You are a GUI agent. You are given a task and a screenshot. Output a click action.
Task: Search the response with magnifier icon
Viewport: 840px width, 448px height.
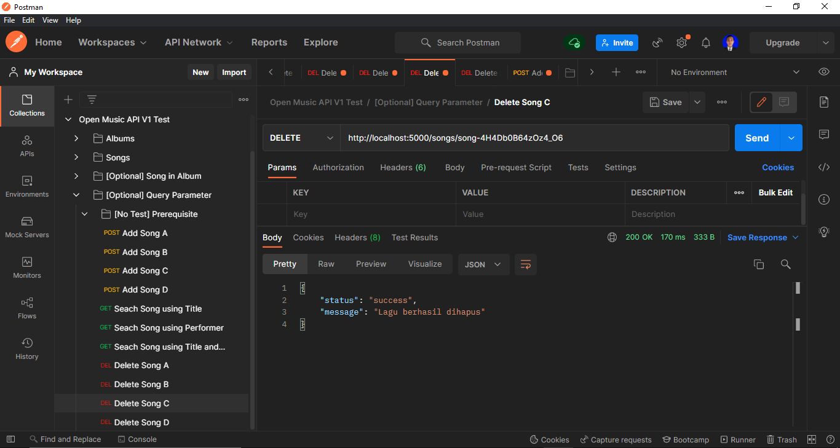[785, 264]
